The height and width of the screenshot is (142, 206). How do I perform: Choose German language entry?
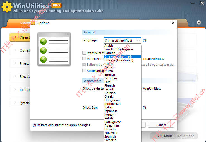point(122,93)
